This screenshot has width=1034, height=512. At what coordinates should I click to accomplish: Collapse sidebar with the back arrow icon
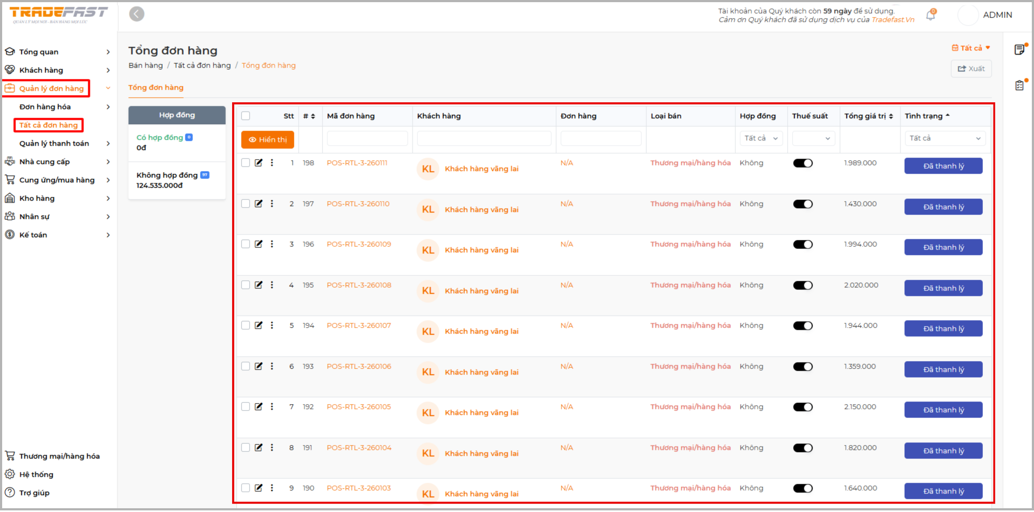(137, 14)
